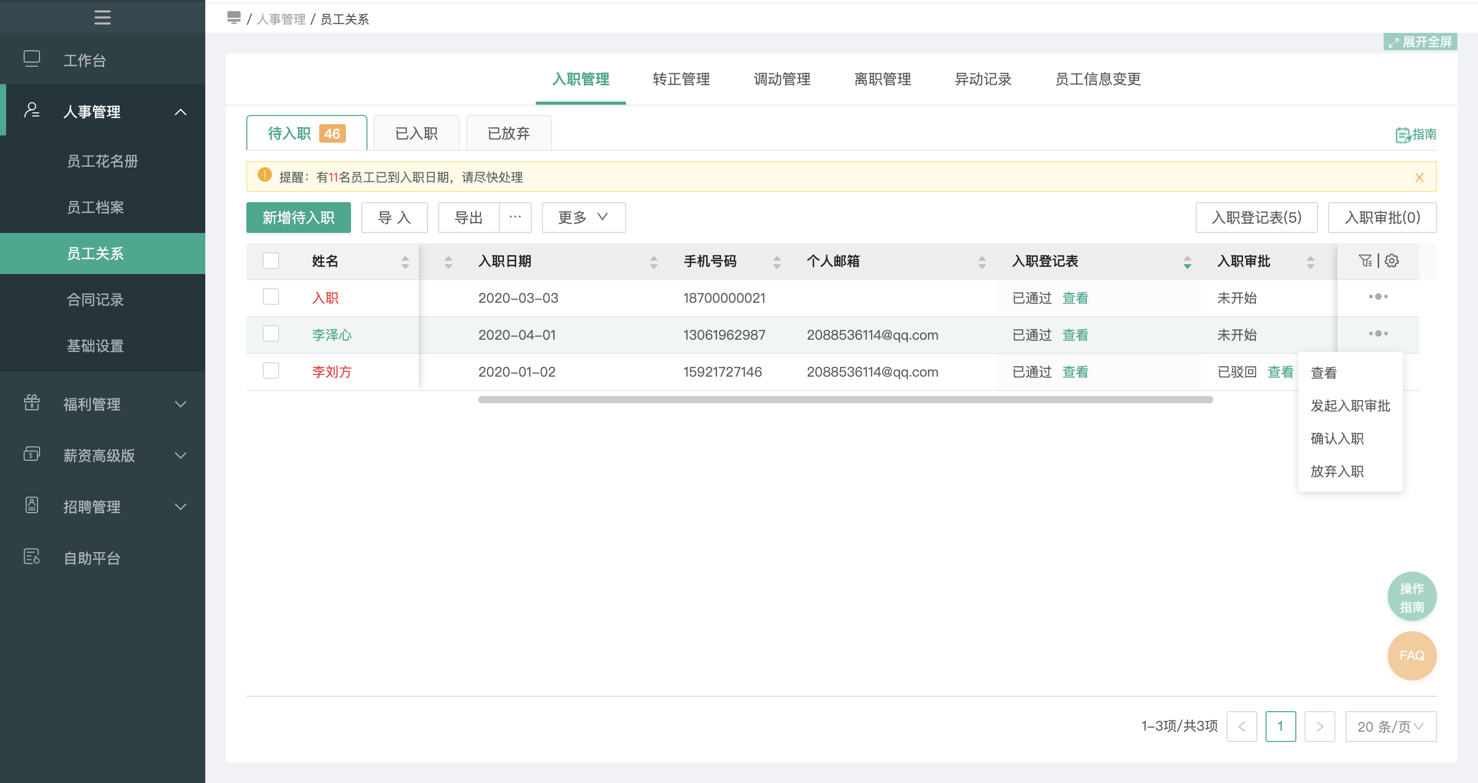
Task: Click the horizontal table scrollbar
Action: coord(845,400)
